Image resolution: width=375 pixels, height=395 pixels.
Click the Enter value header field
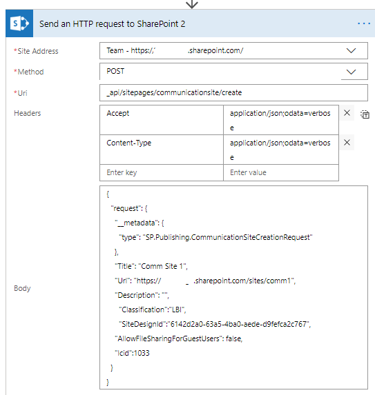click(x=281, y=172)
